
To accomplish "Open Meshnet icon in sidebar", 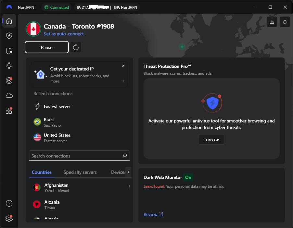I will tap(9, 66).
